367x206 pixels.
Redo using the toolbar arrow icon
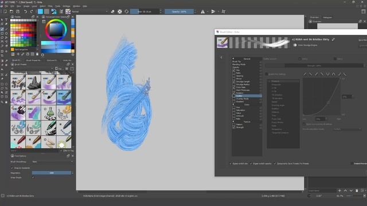[32, 11]
